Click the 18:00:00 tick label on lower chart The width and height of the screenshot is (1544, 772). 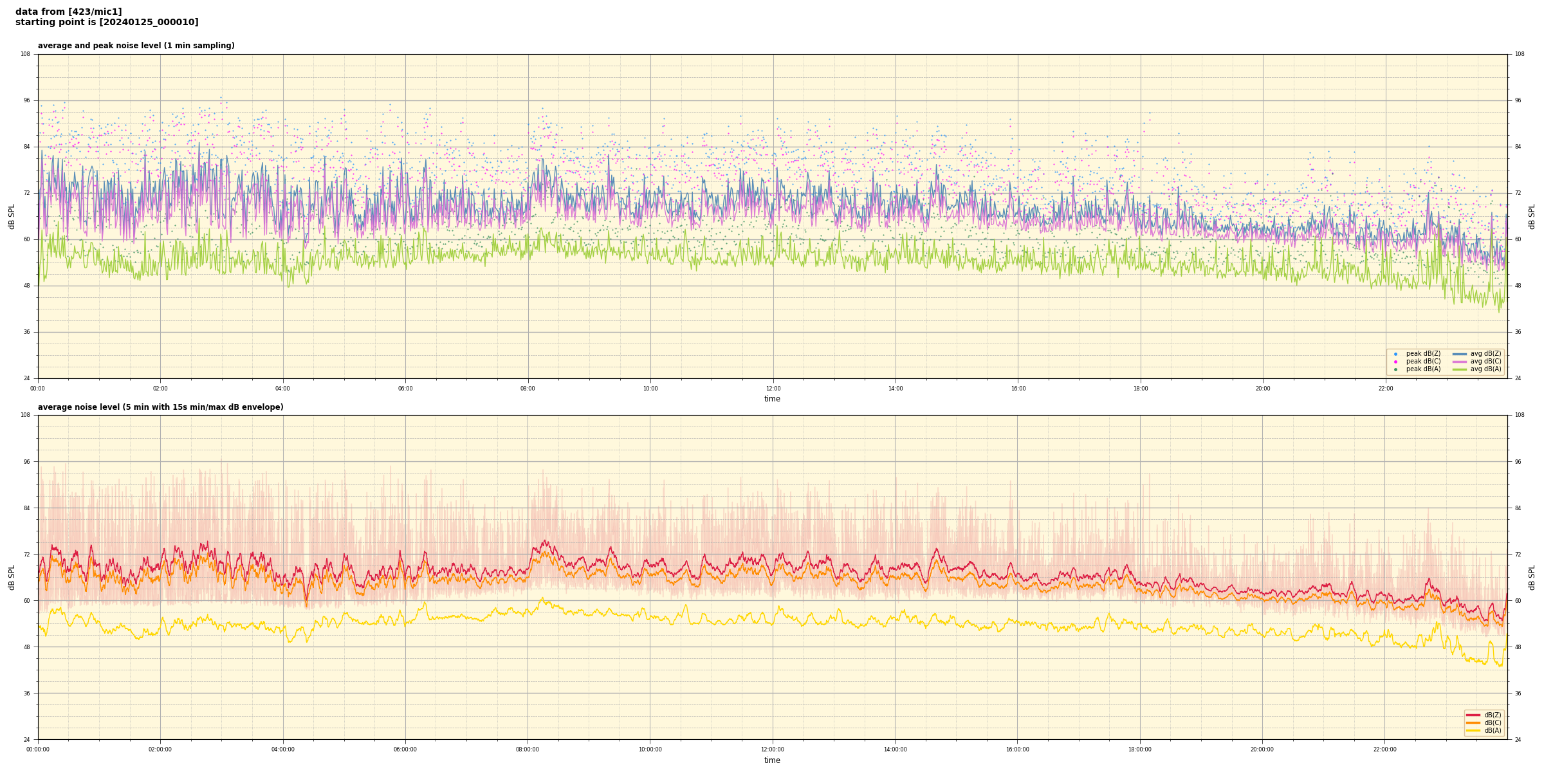tap(1140, 749)
